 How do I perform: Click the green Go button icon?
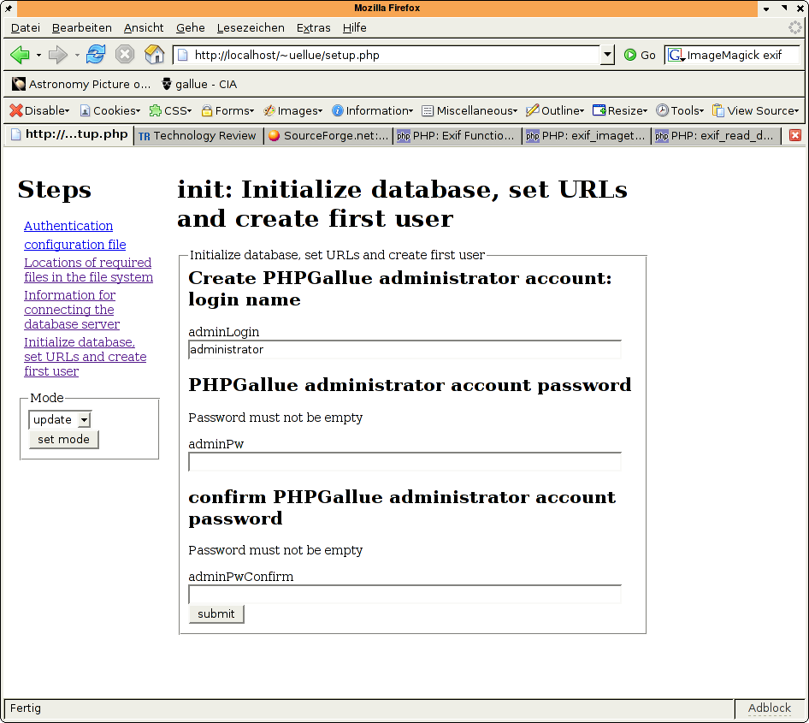click(x=630, y=55)
